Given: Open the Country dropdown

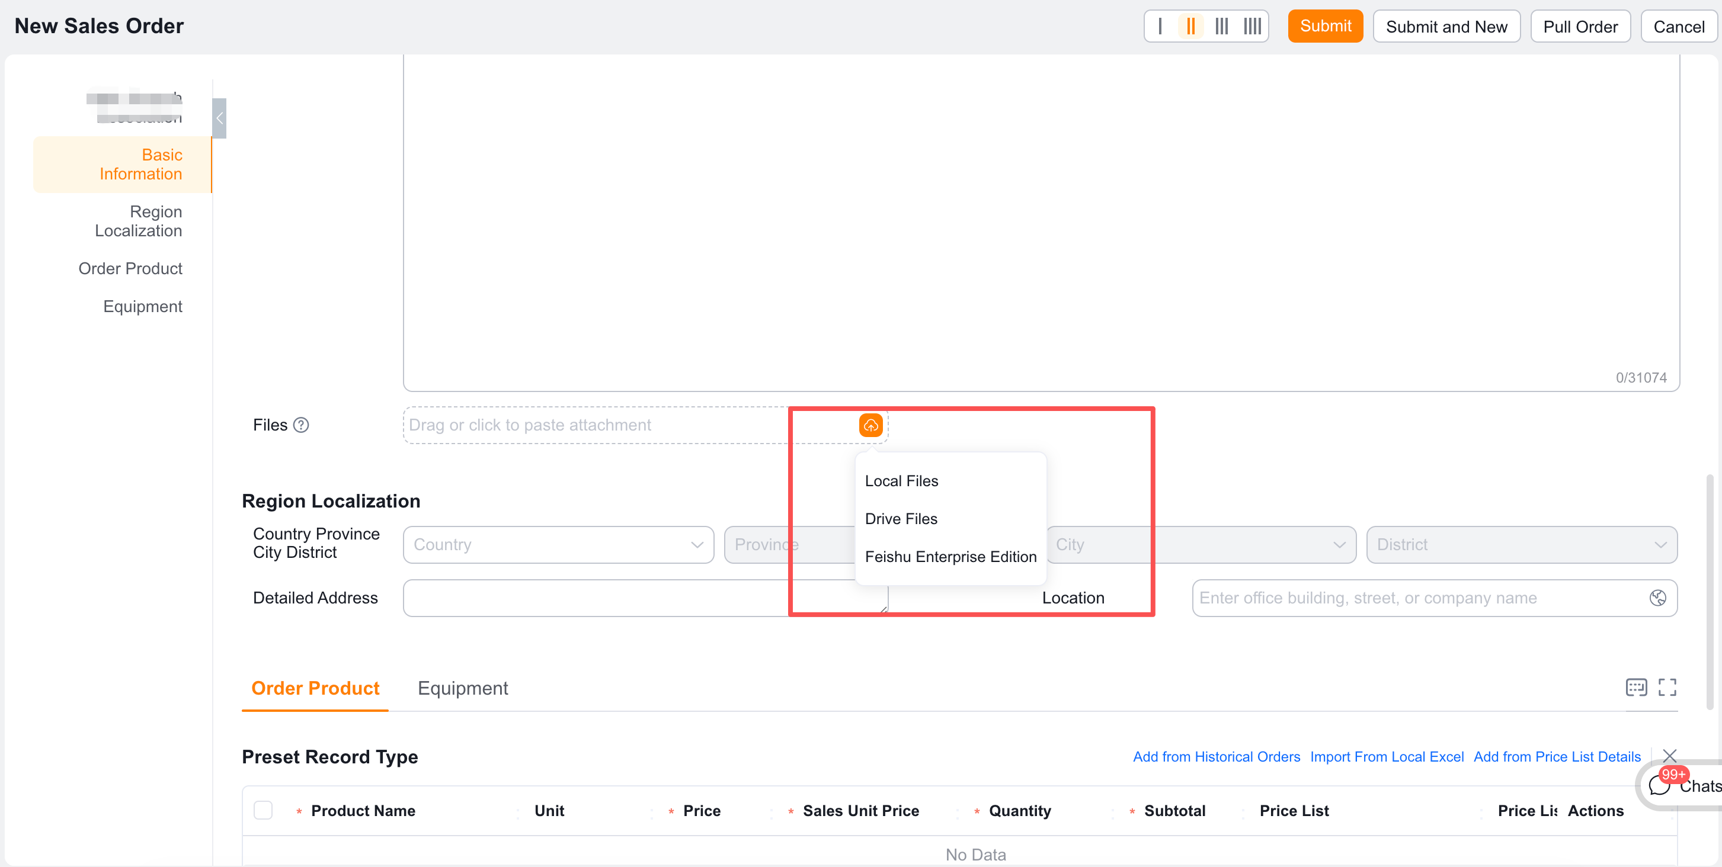Looking at the screenshot, I should coord(558,544).
